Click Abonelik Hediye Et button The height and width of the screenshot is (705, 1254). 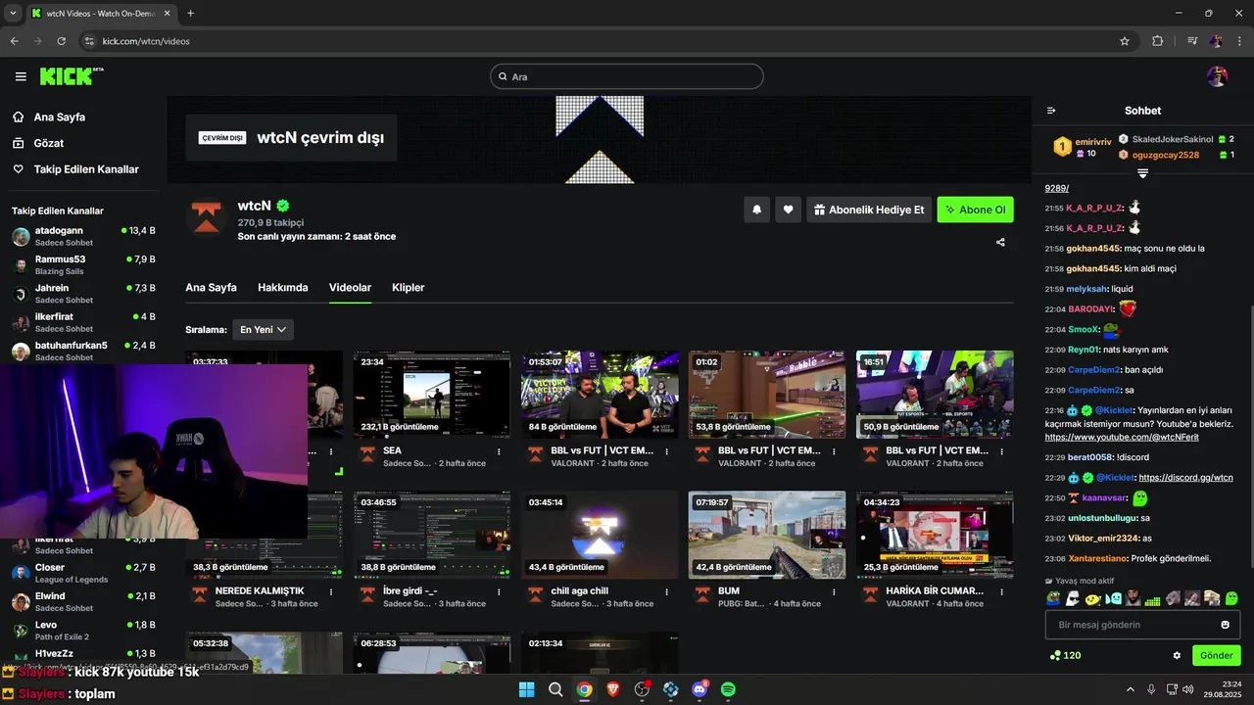point(869,210)
